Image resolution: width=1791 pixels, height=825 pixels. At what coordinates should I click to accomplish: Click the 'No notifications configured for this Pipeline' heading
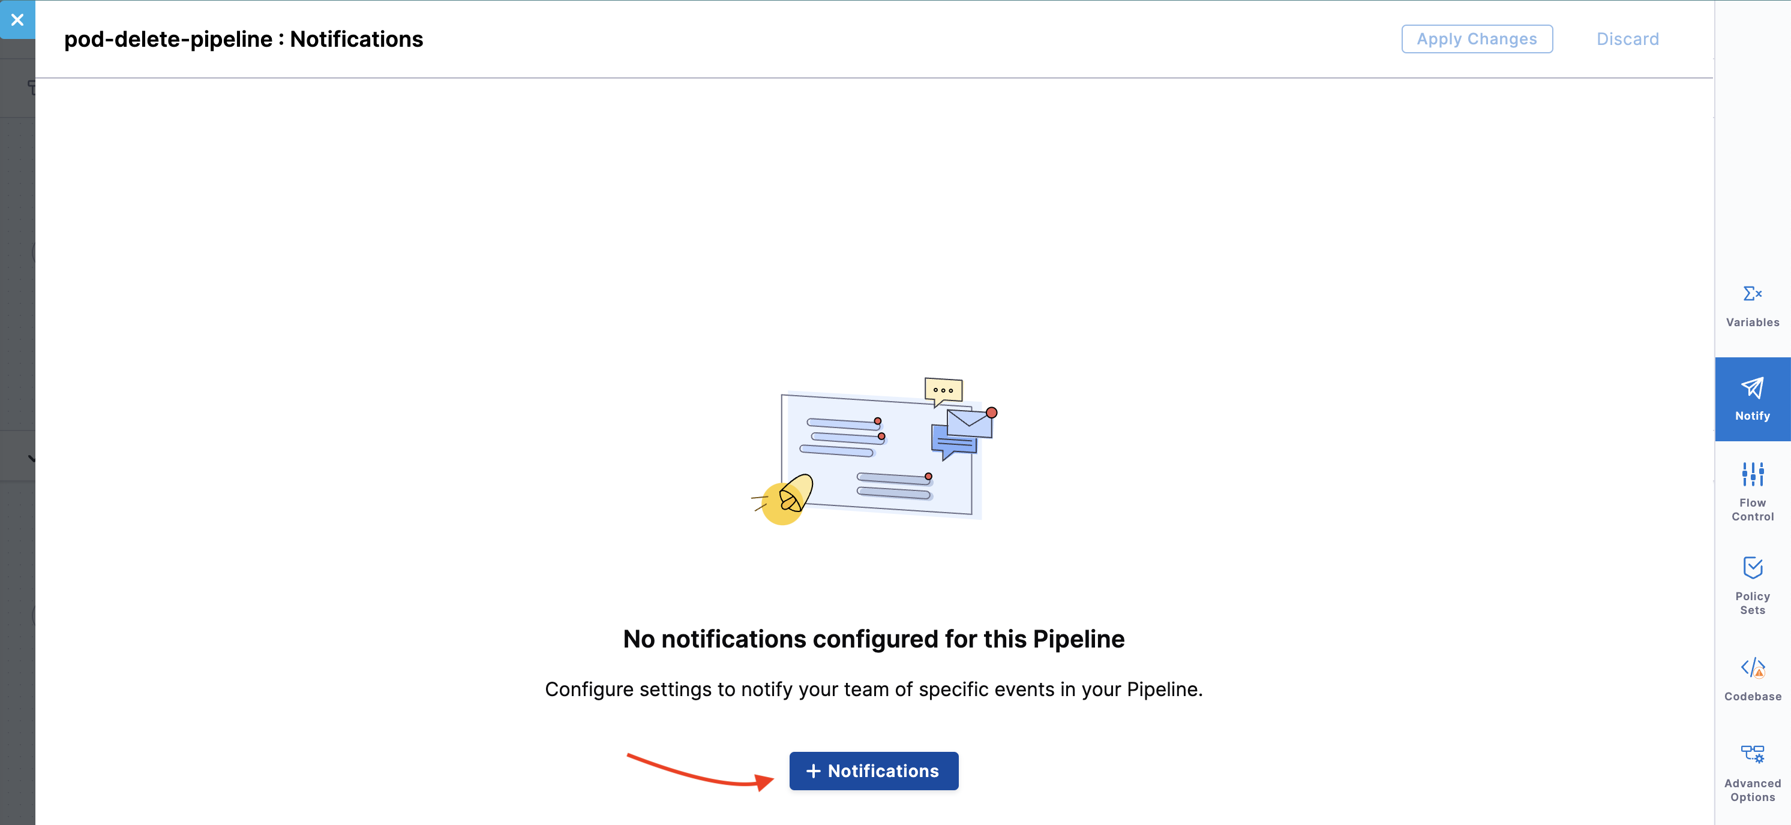pos(873,639)
